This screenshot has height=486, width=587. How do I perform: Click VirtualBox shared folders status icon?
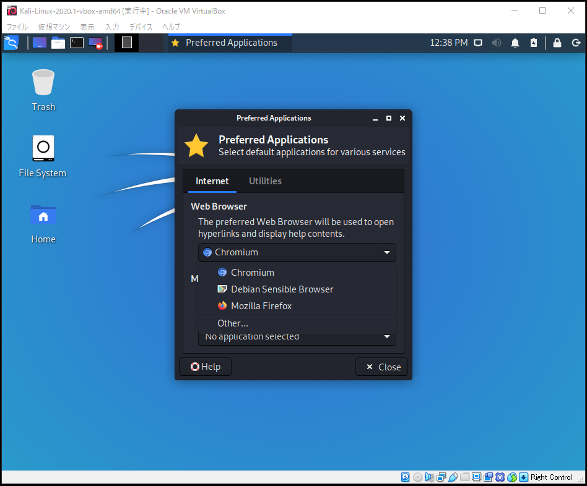(464, 477)
